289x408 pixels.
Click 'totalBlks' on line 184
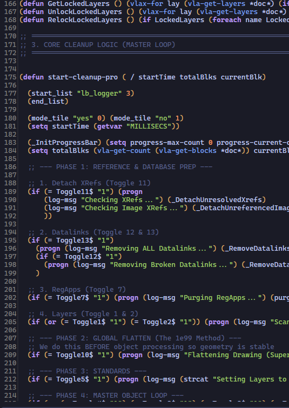pyautogui.click(x=70, y=151)
